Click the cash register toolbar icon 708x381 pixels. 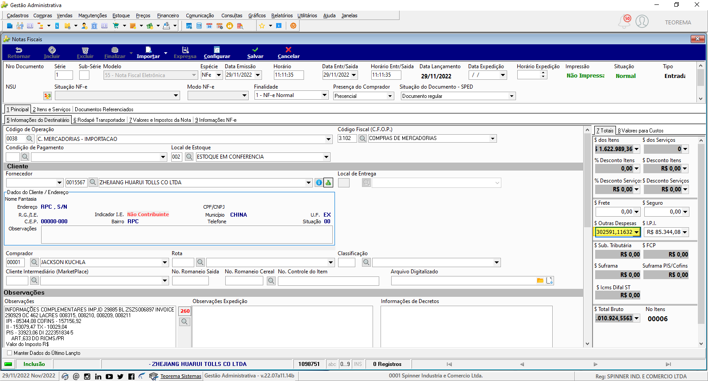(x=166, y=26)
